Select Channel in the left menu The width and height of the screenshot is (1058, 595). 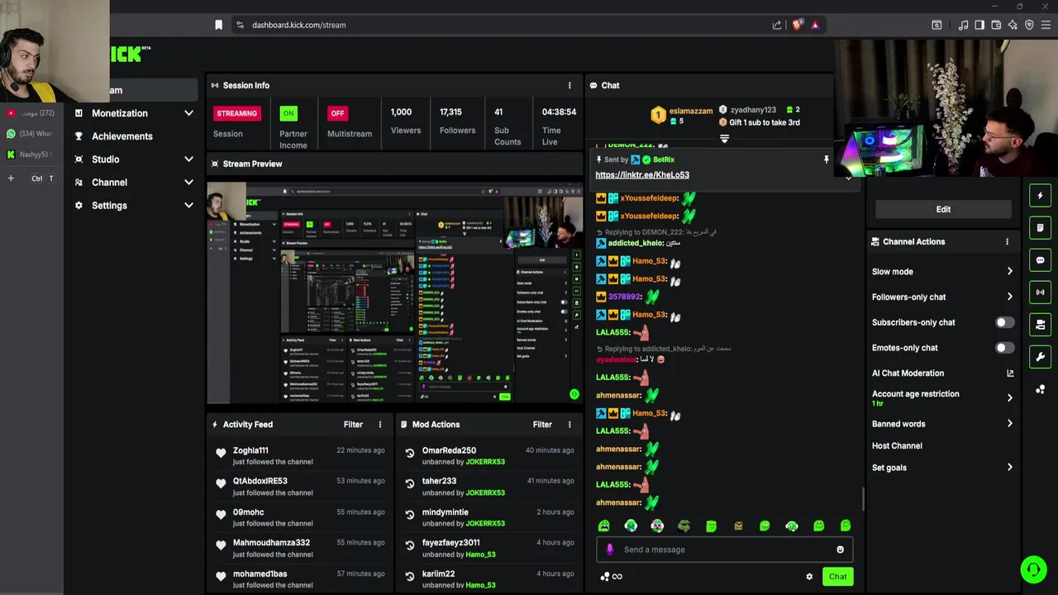coord(109,183)
